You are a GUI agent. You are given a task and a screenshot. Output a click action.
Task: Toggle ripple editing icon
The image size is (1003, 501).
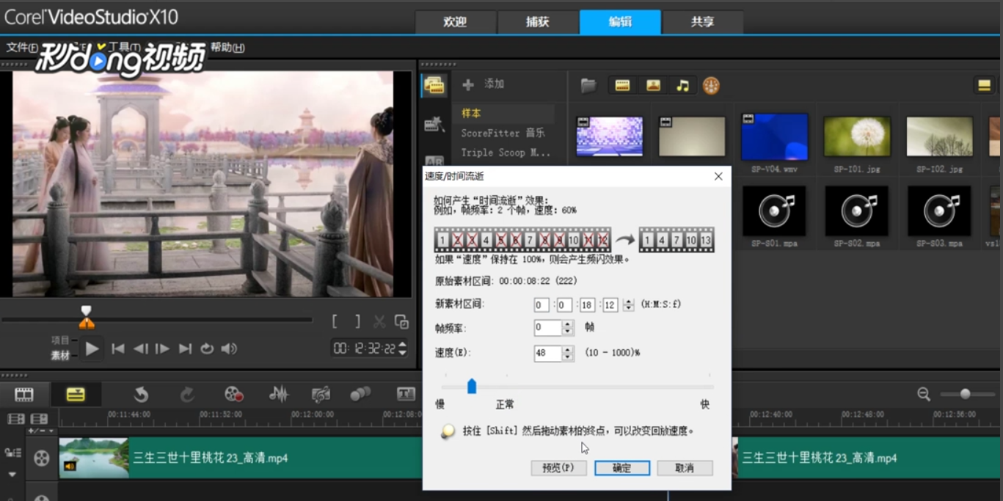[12, 453]
